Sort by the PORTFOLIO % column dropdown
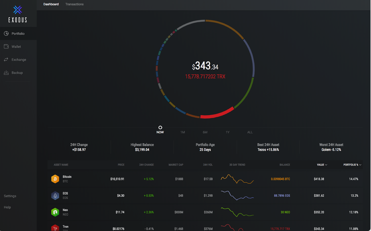The width and height of the screenshot is (371, 231). pos(352,165)
